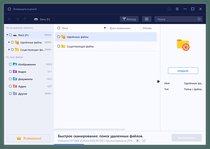Go up one level with up arrow
Image resolution: width=210 pixels, height=149 pixels.
pos(25,19)
